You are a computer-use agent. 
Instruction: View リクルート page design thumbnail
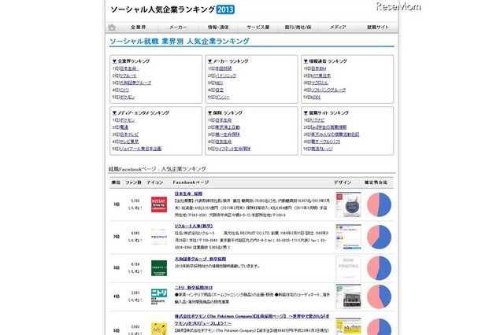[348, 237]
